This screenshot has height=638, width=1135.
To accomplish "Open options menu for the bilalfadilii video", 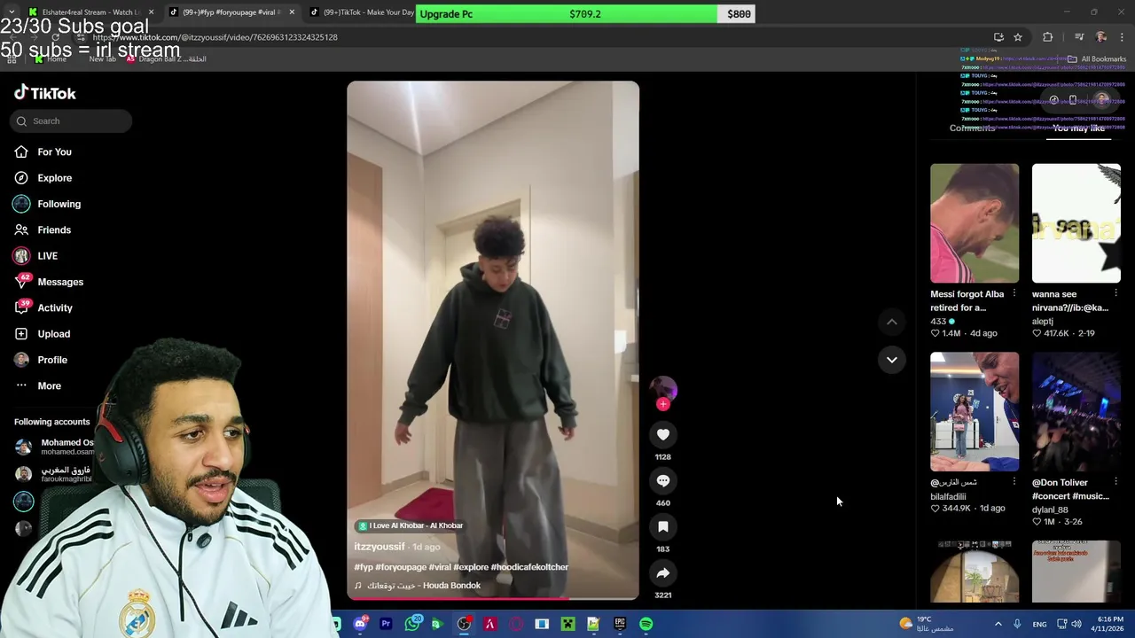I will coord(1014,482).
